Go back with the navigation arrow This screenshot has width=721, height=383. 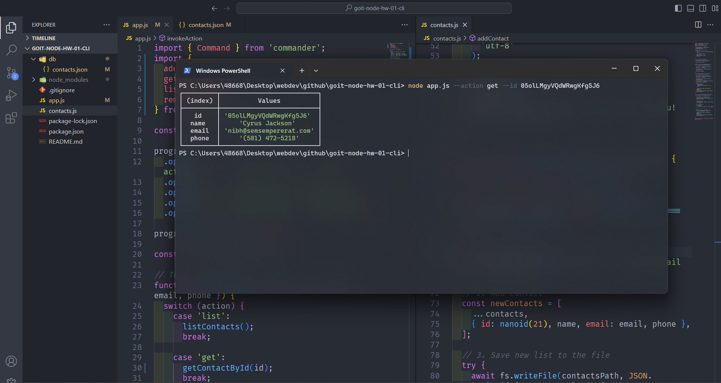(214, 8)
